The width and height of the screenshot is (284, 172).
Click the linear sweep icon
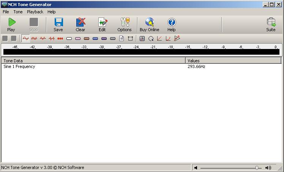tap(159, 38)
